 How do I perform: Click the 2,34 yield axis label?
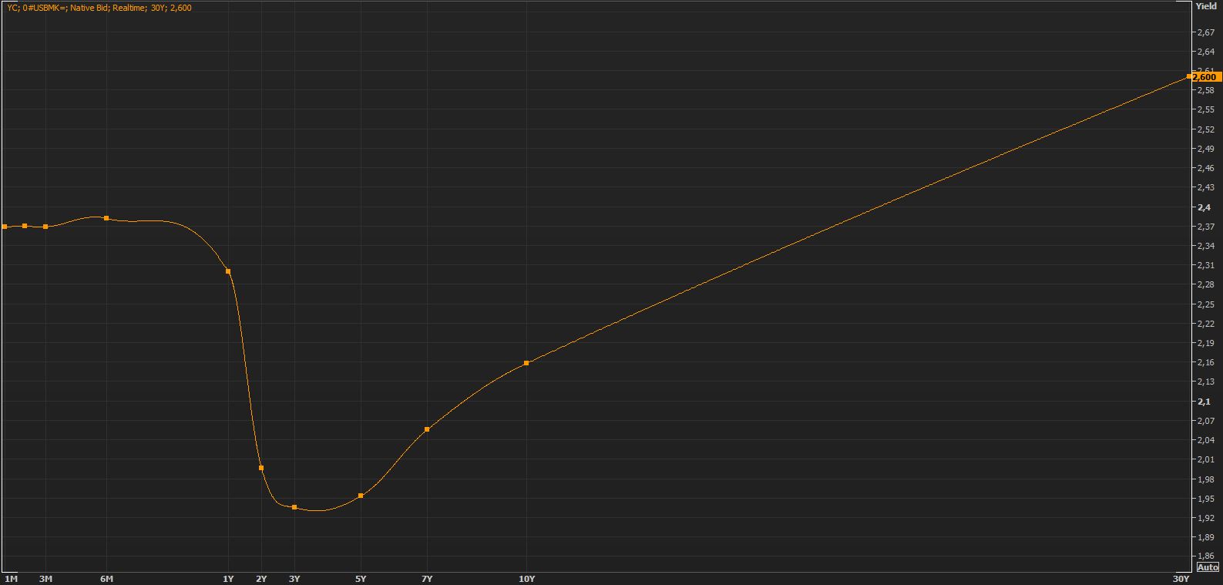point(1205,246)
